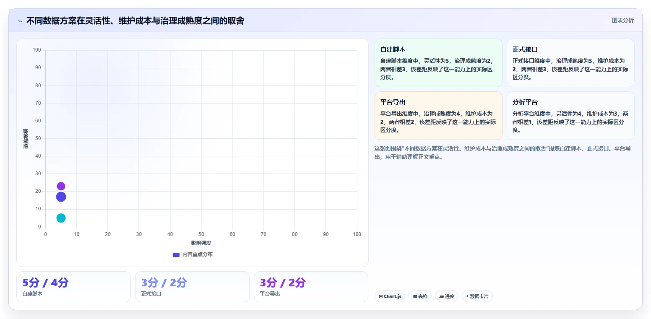This screenshot has width=651, height=319.
Task: Click the 5分 / 4分 自建脚本 stat card
Action: [x=73, y=287]
